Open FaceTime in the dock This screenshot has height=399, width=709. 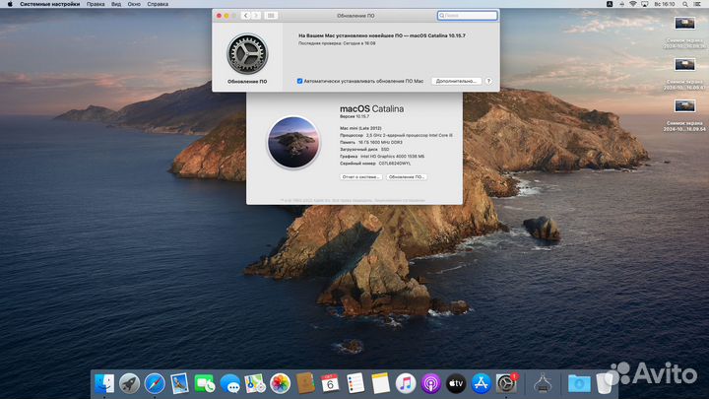(x=205, y=384)
